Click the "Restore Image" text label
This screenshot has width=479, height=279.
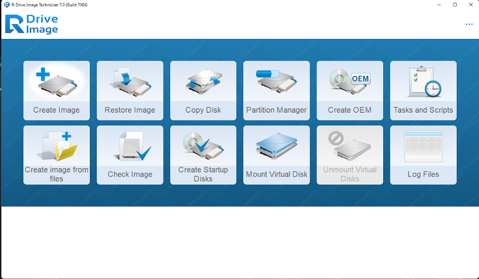click(x=130, y=110)
